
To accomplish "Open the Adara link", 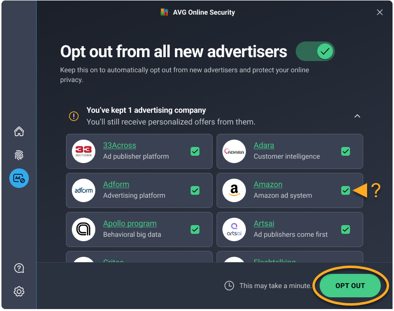I will [263, 145].
